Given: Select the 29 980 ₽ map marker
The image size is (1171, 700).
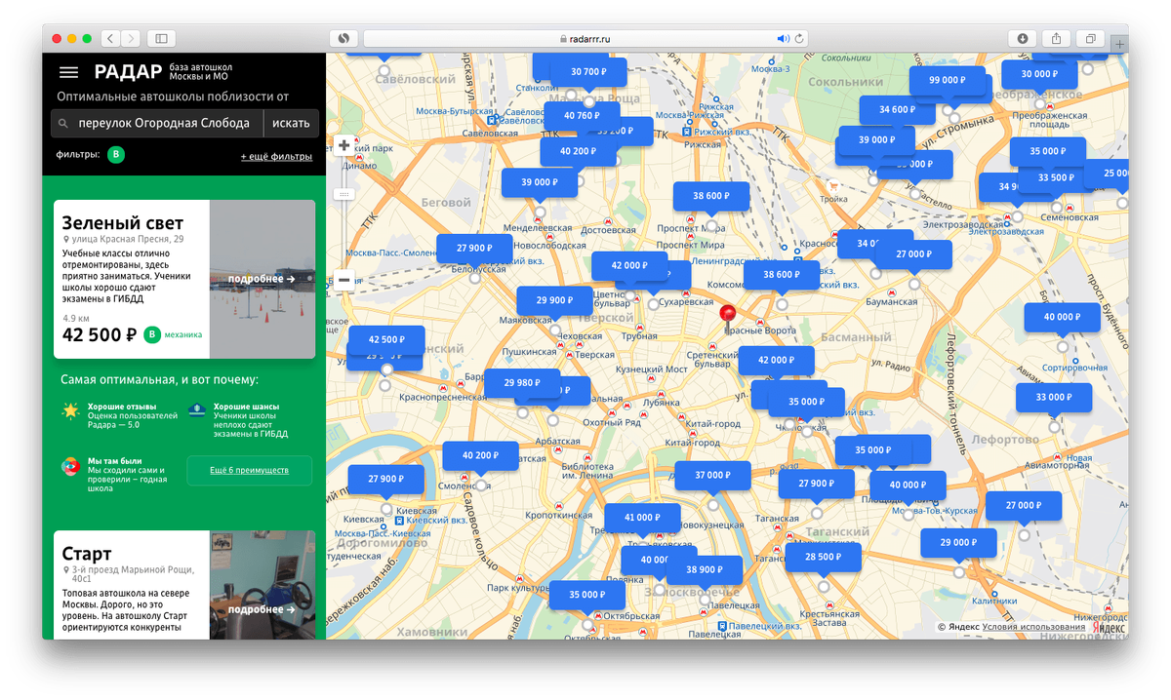Looking at the screenshot, I should click(x=522, y=383).
